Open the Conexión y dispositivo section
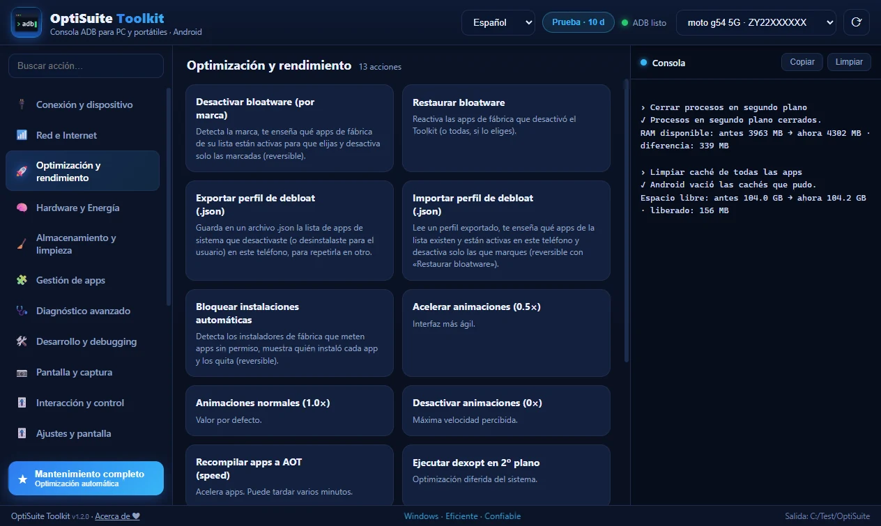Screen dimensions: 881x526 click(82, 105)
